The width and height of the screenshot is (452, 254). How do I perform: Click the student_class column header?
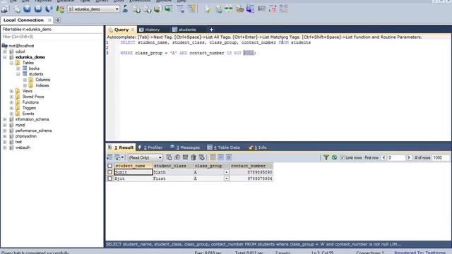pyautogui.click(x=173, y=166)
